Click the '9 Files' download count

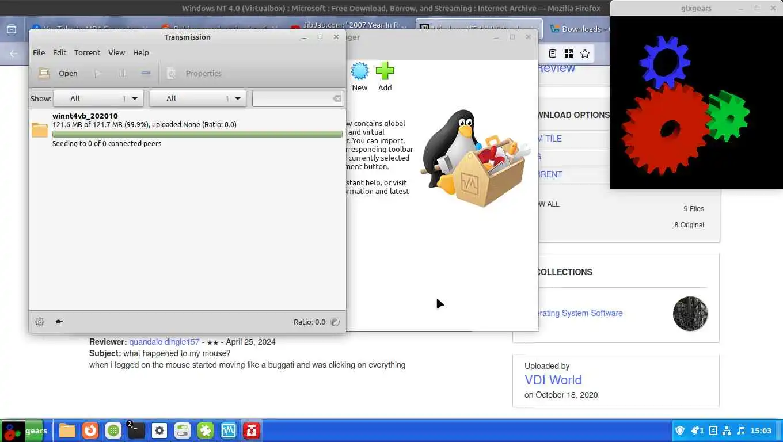click(x=694, y=209)
